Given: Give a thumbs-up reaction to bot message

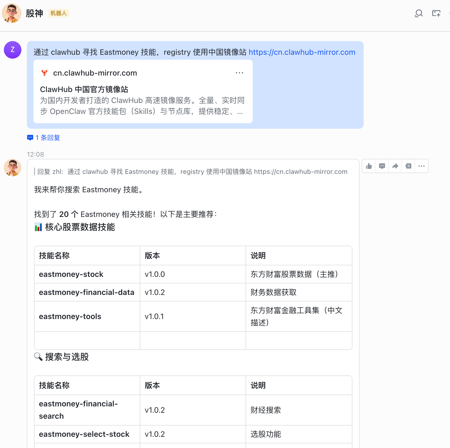Looking at the screenshot, I should 369,166.
